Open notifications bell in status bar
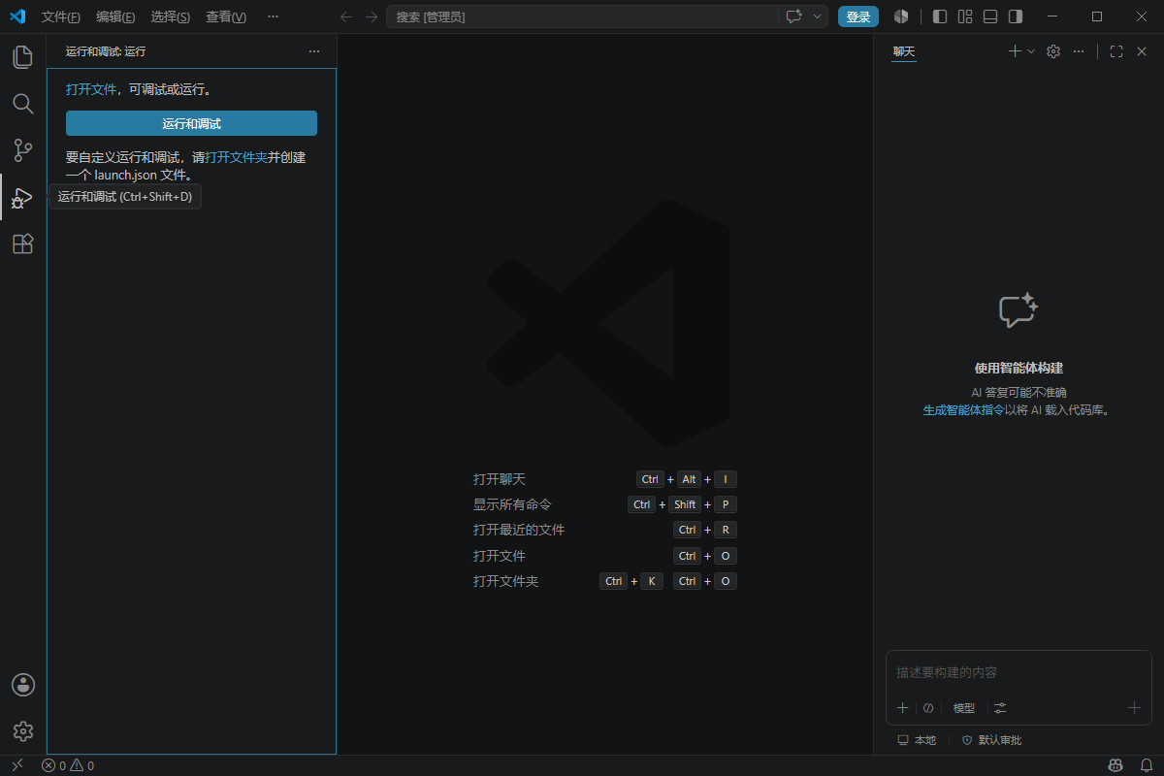Screen dimensions: 1164x776 tap(1146, 765)
